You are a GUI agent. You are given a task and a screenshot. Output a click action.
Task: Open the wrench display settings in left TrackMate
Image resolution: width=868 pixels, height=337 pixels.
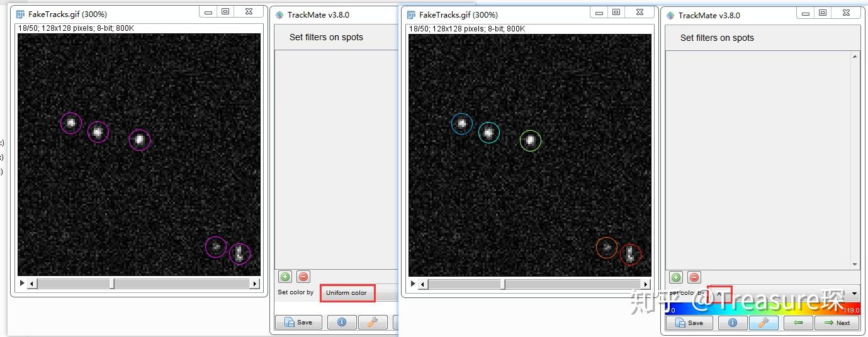click(373, 322)
